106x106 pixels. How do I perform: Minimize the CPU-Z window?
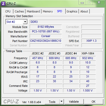82,3
